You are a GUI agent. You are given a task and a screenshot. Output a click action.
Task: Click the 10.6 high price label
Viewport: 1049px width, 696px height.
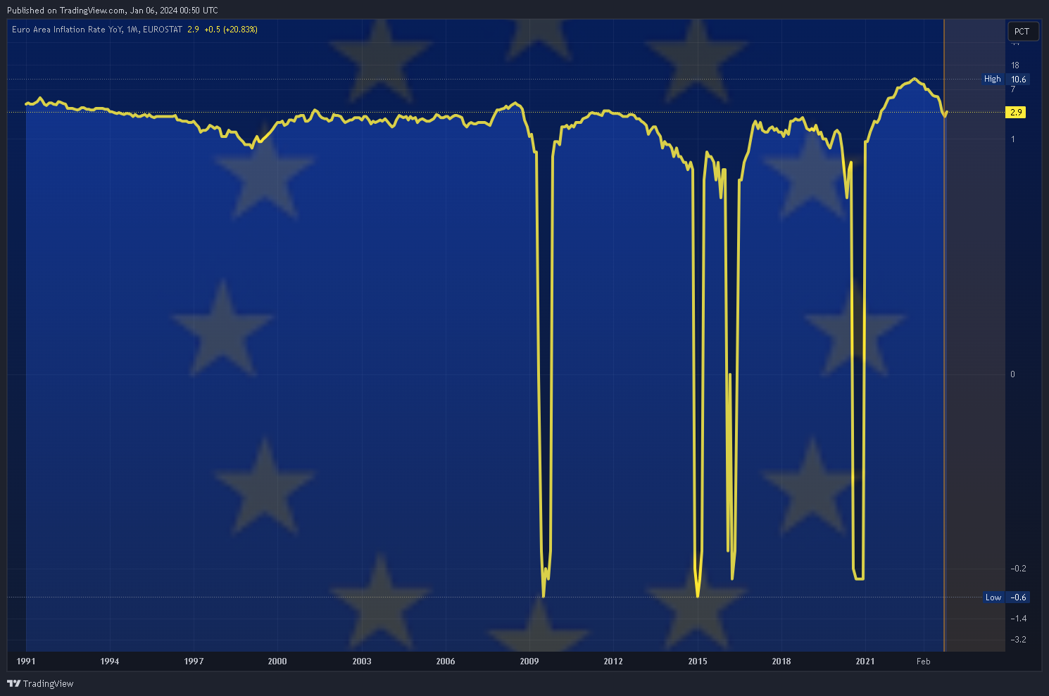pos(1018,80)
